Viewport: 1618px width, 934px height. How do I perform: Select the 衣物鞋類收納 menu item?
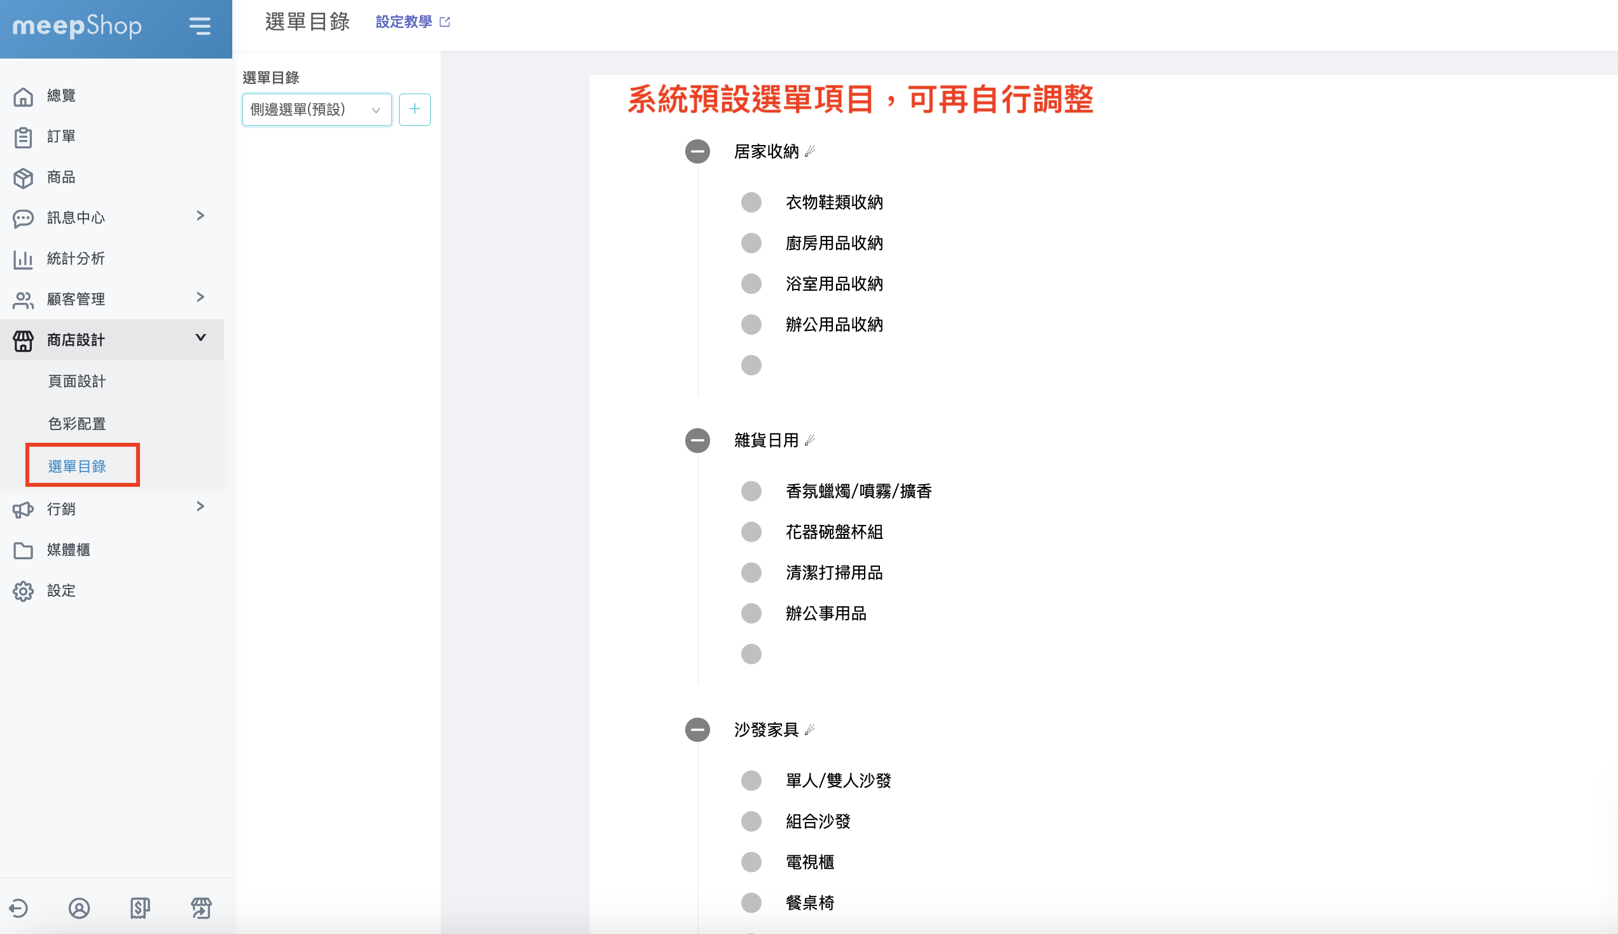(x=833, y=203)
